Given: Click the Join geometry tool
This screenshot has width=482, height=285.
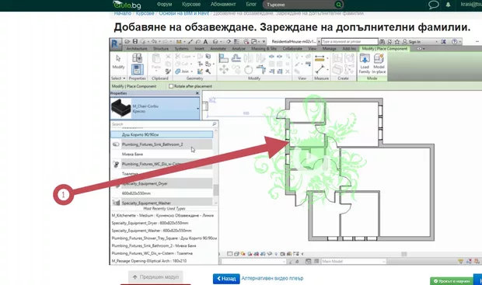Looking at the screenshot, I should [x=182, y=71].
